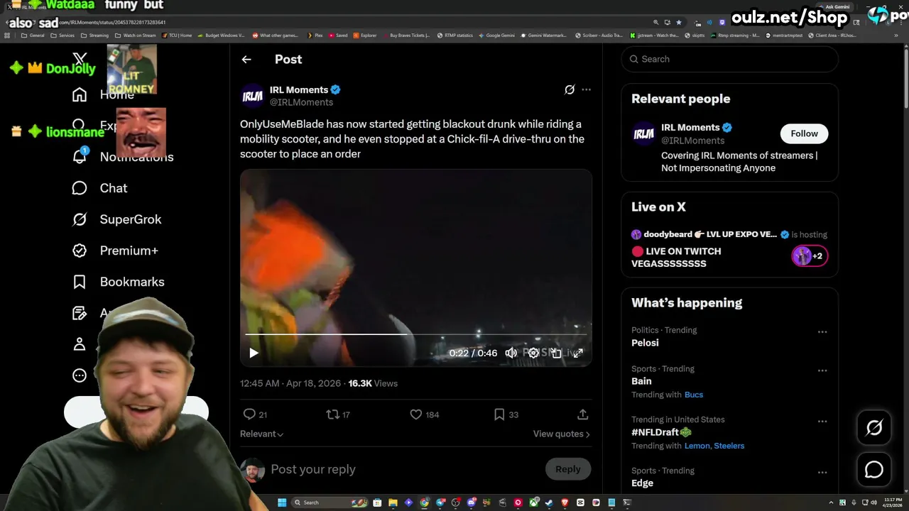Expand video to fullscreen
909x511 pixels.
578,353
